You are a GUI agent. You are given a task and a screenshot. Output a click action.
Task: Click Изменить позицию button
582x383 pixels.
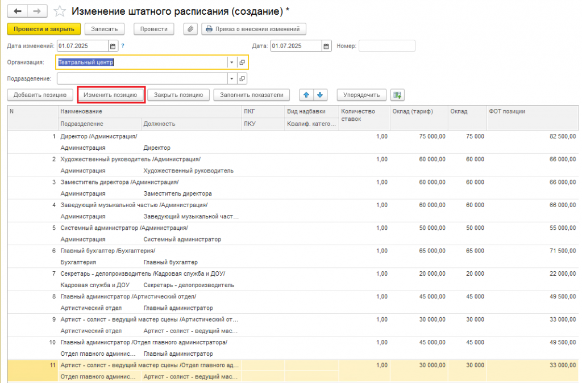pyautogui.click(x=110, y=95)
